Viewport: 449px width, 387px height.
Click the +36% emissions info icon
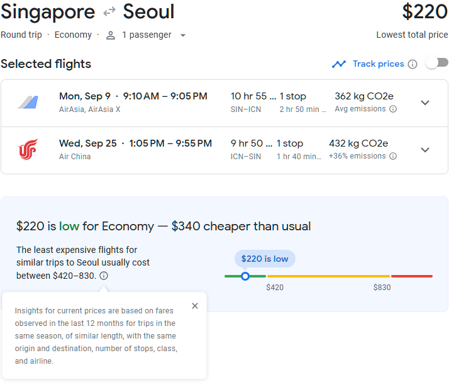[393, 156]
